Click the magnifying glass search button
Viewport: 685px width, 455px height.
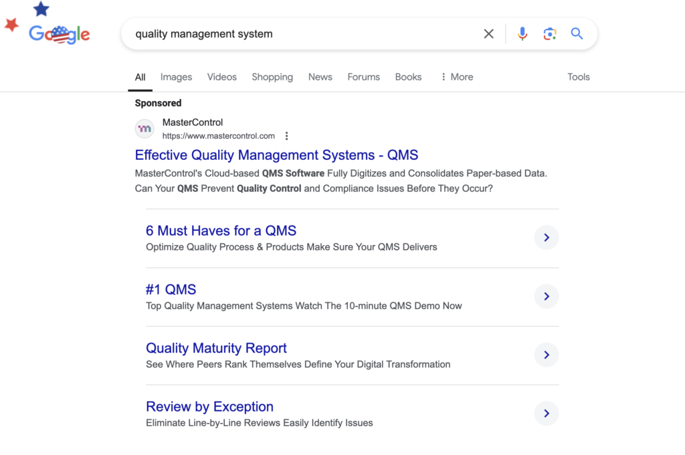click(577, 34)
